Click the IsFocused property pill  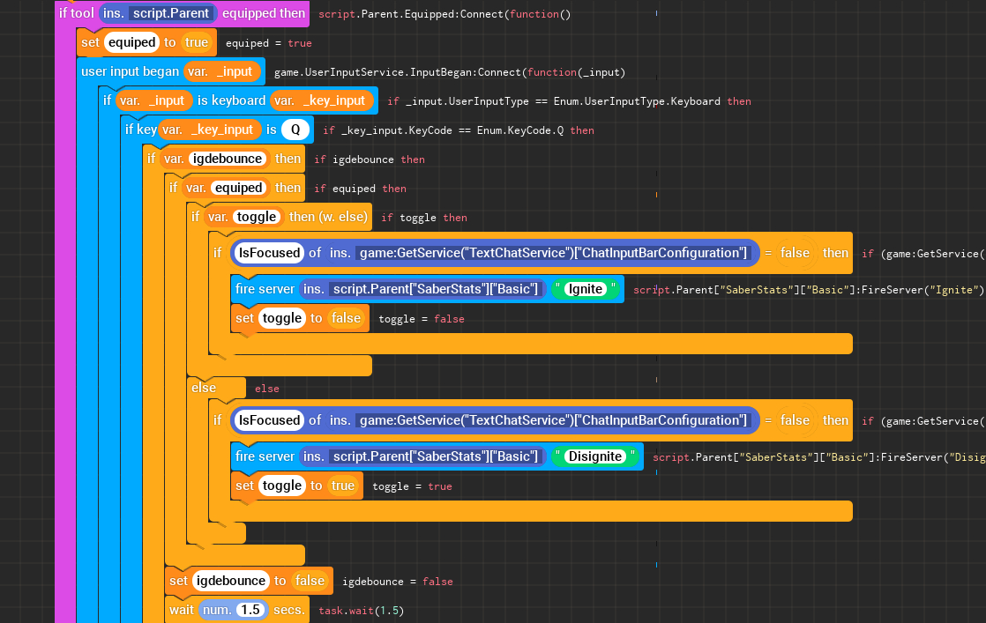(269, 253)
